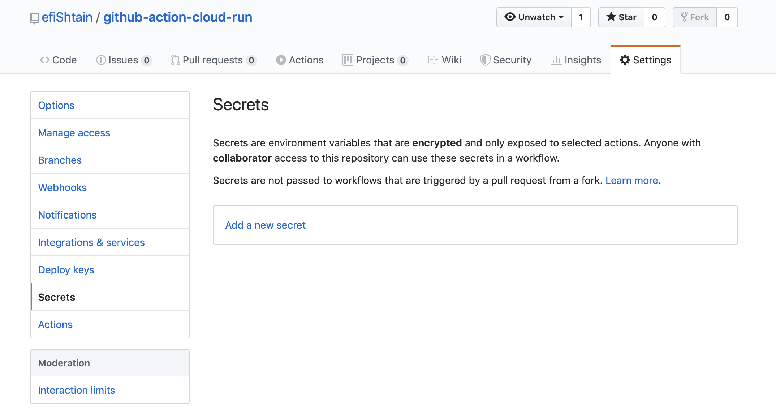View the watchers count 1
Image resolution: width=776 pixels, height=414 pixels.
point(581,17)
